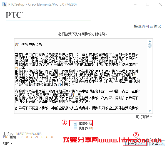Check the 我接受(A) accept checkbox
The width and height of the screenshot is (167, 148).
[75, 124]
